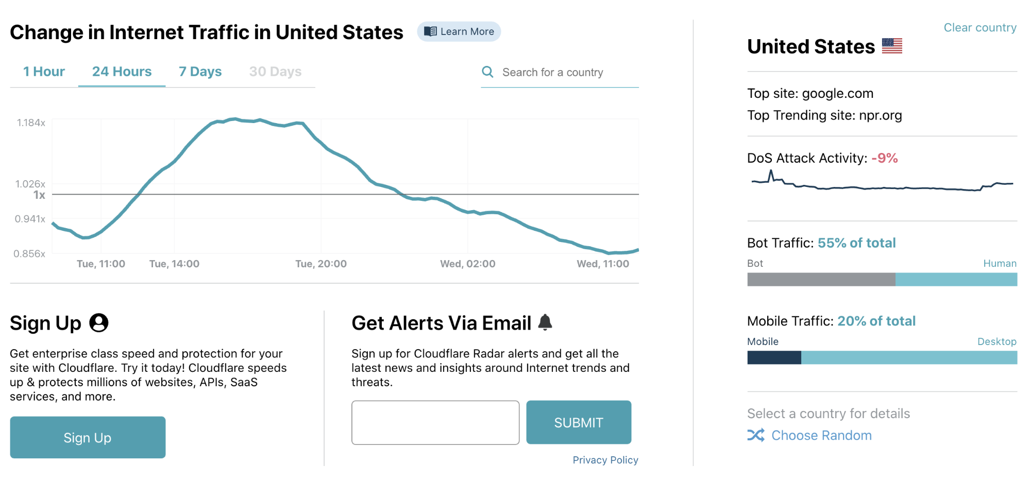
Task: Switch to the 1 Hour tab
Action: (44, 72)
